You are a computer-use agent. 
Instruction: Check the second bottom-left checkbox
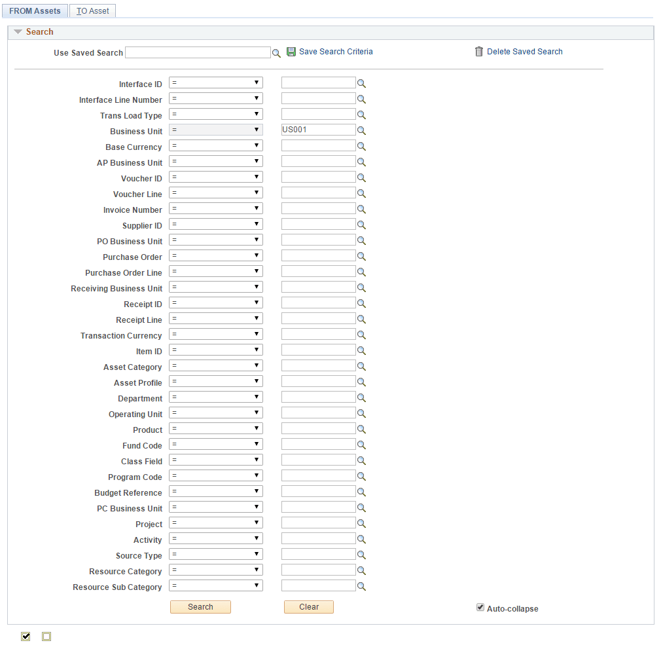[46, 636]
